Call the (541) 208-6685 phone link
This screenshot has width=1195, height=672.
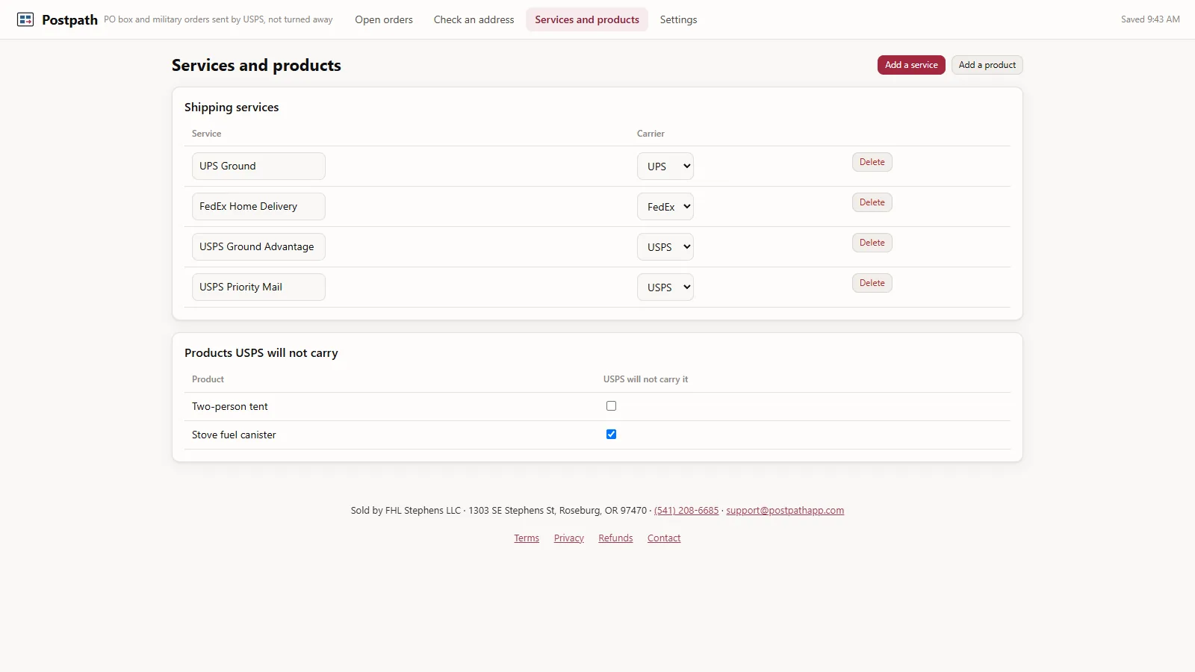tap(686, 511)
